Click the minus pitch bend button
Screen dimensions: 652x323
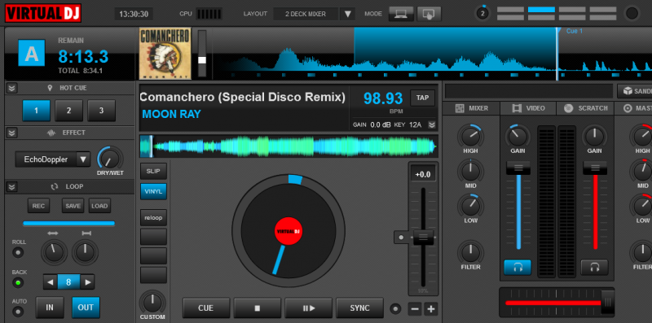[x=416, y=309]
